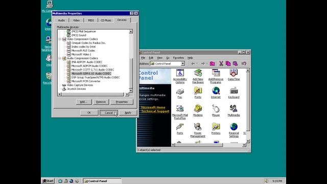Image resolution: width=327 pixels, height=184 pixels.
Task: Click the Up folder toolbar icon
Action: (x=213, y=63)
